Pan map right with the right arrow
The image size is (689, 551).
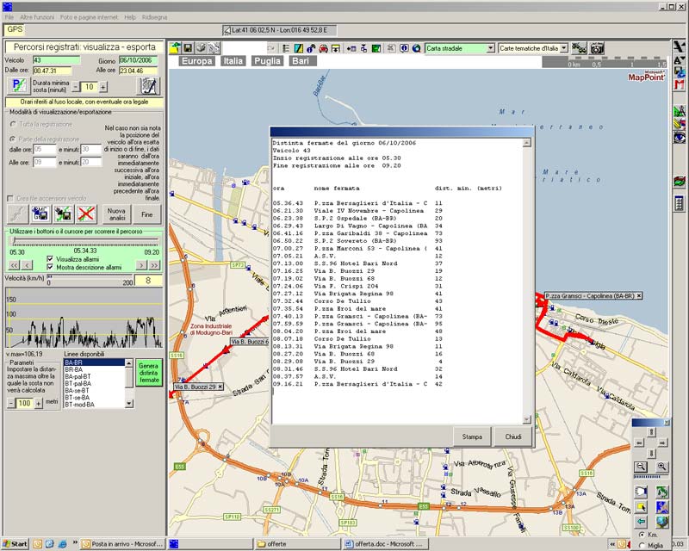(x=662, y=443)
